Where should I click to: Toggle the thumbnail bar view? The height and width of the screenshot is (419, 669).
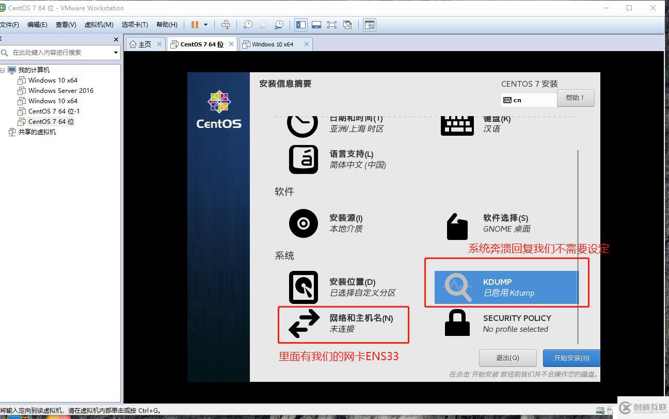(316, 25)
